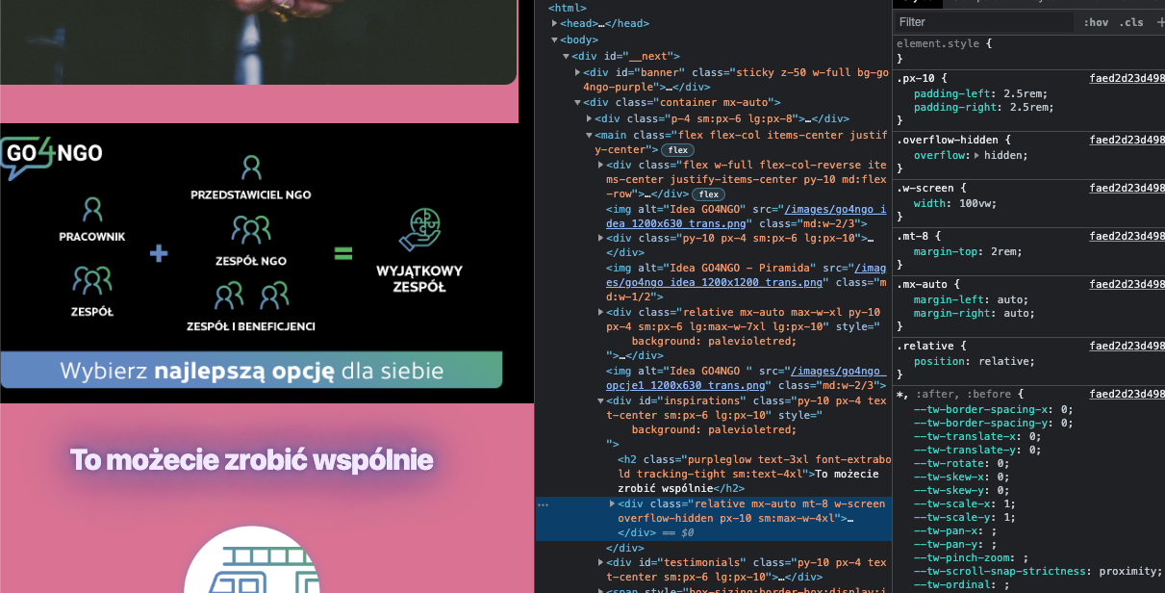
Task: Expand the head element node
Action: [x=554, y=23]
